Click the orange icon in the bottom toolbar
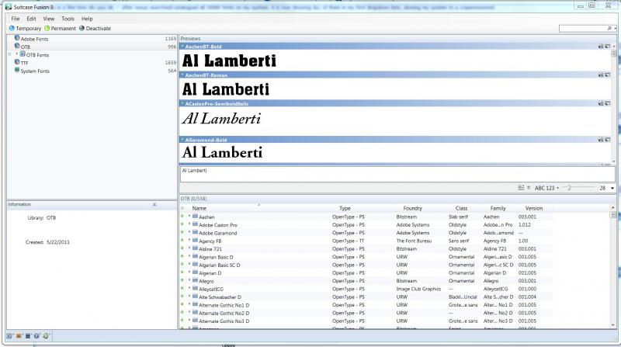Screen dimensions: 621x347 (18, 336)
